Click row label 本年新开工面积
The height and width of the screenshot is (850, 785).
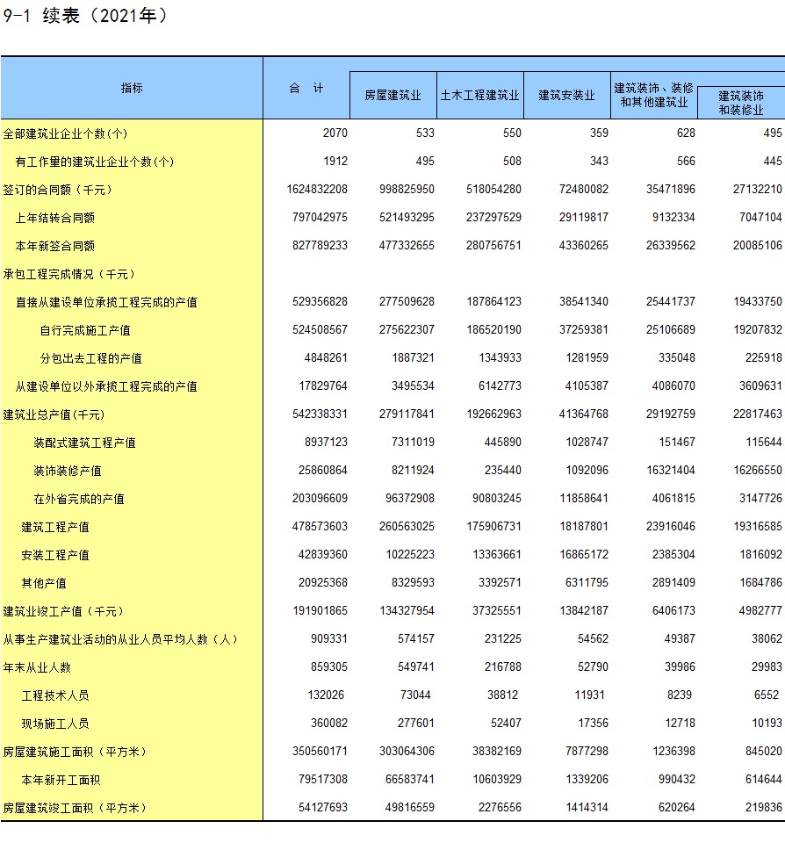pos(61,781)
